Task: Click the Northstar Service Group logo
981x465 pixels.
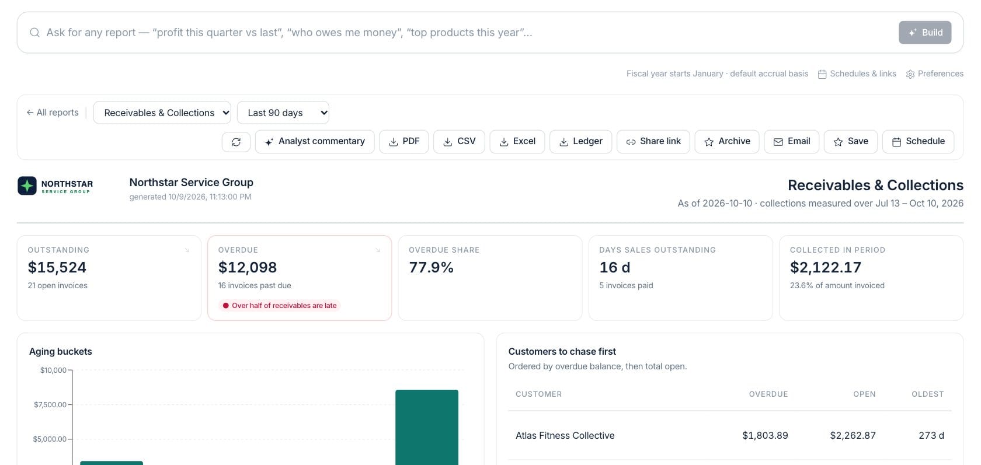Action: pos(55,186)
